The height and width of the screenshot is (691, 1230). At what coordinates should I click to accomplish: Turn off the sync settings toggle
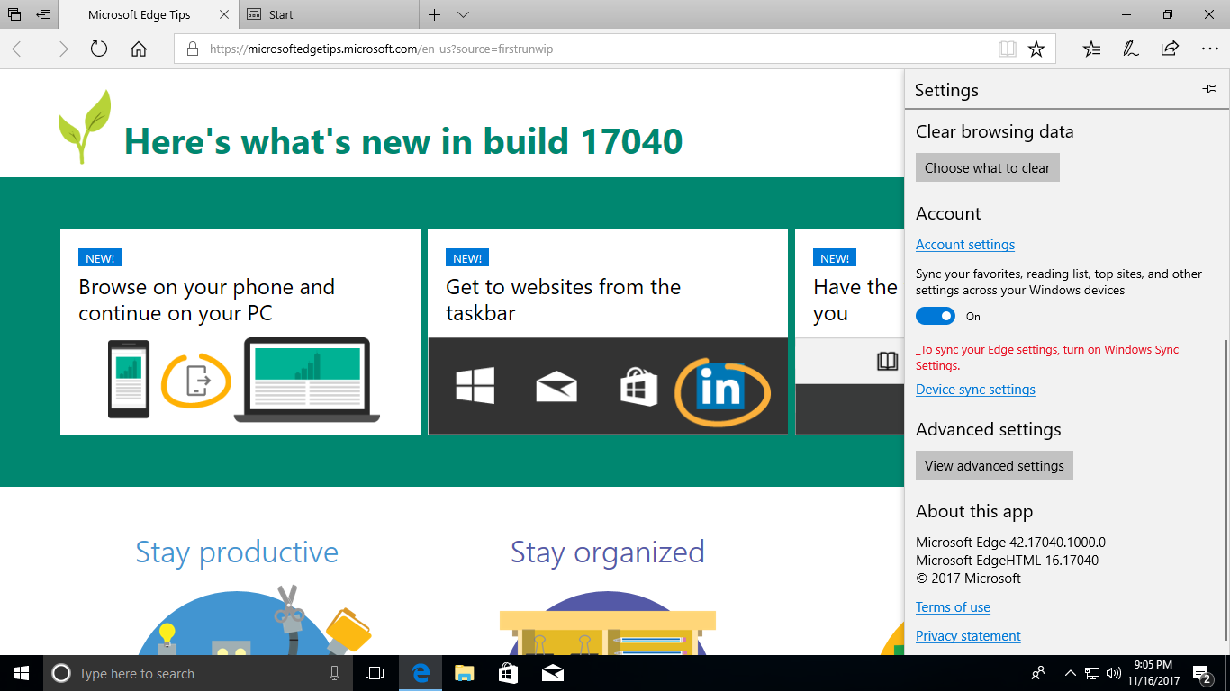[936, 316]
